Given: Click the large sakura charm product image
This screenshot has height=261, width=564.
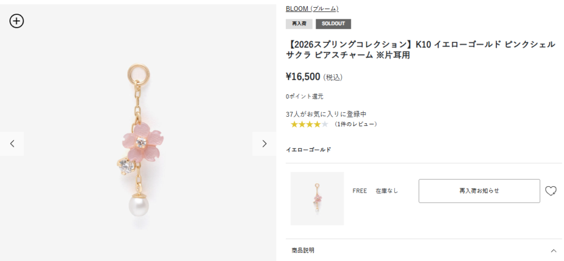Looking at the screenshot, I should pyautogui.click(x=138, y=144).
